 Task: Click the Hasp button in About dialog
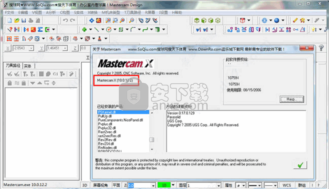pyautogui.click(x=292, y=99)
